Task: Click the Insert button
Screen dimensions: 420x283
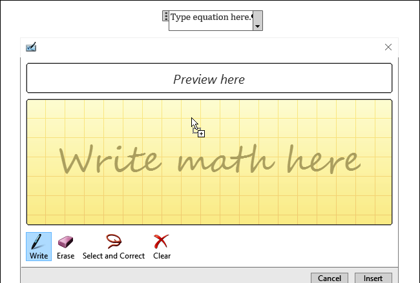Action: 373,278
